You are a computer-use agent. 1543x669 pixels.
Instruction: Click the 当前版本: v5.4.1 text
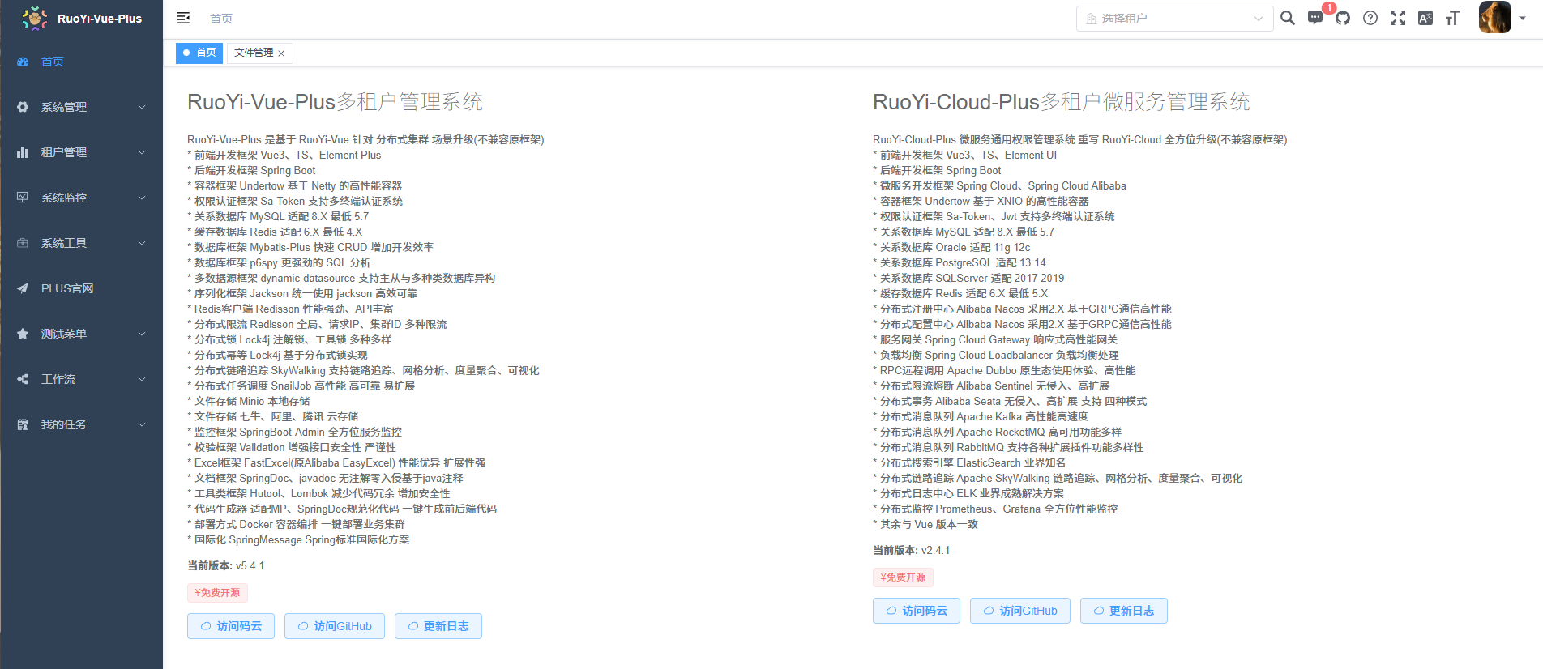pos(226,566)
